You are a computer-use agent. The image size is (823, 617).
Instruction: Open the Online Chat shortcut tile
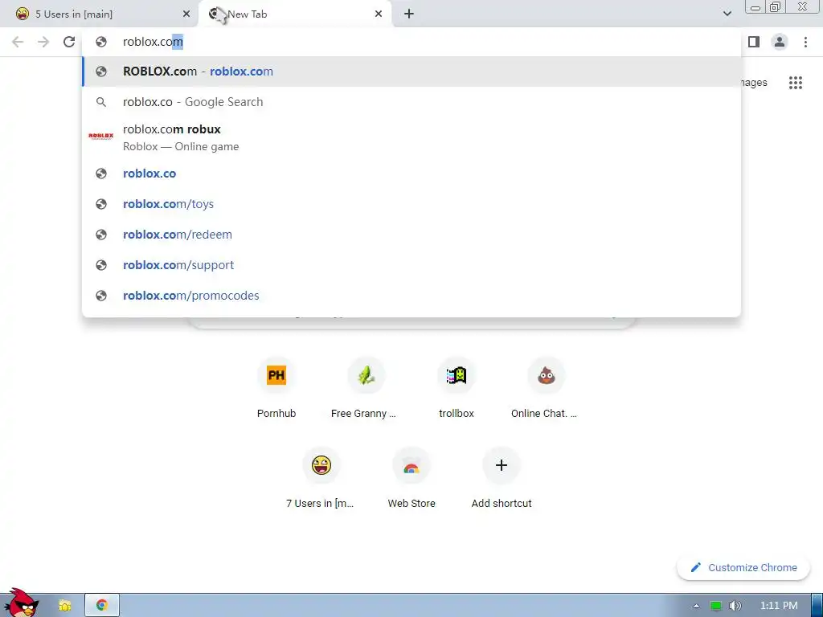tap(546, 388)
